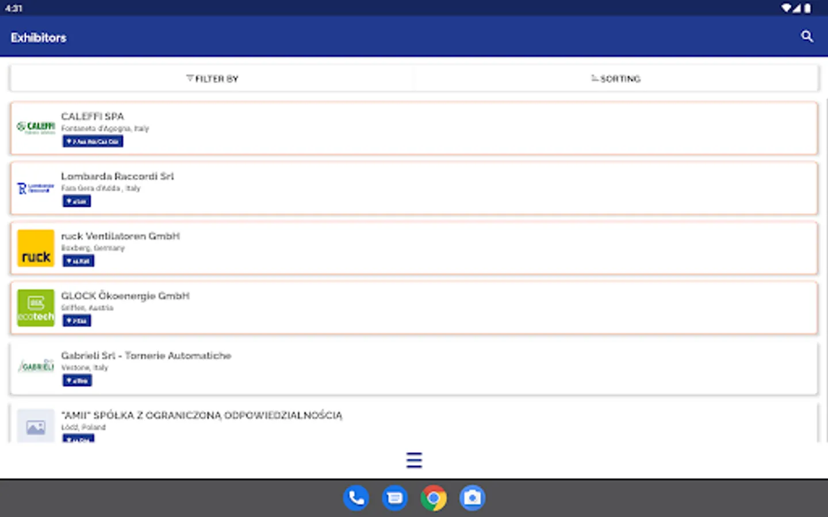Select the CALEFFI SPA exhibitor name
Image resolution: width=828 pixels, height=517 pixels.
tap(93, 116)
